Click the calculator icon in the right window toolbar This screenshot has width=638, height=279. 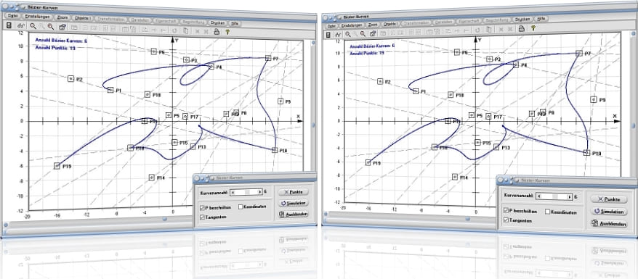328,35
